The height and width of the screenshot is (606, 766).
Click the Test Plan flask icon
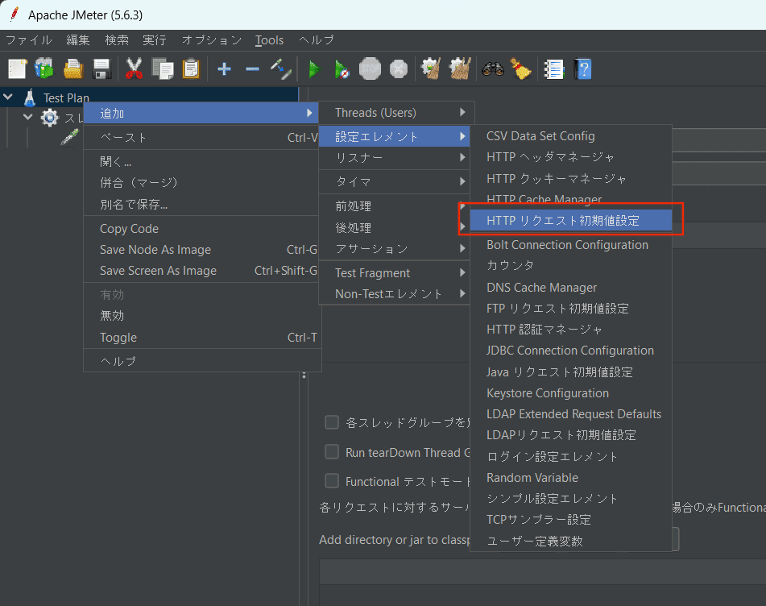pyautogui.click(x=30, y=98)
